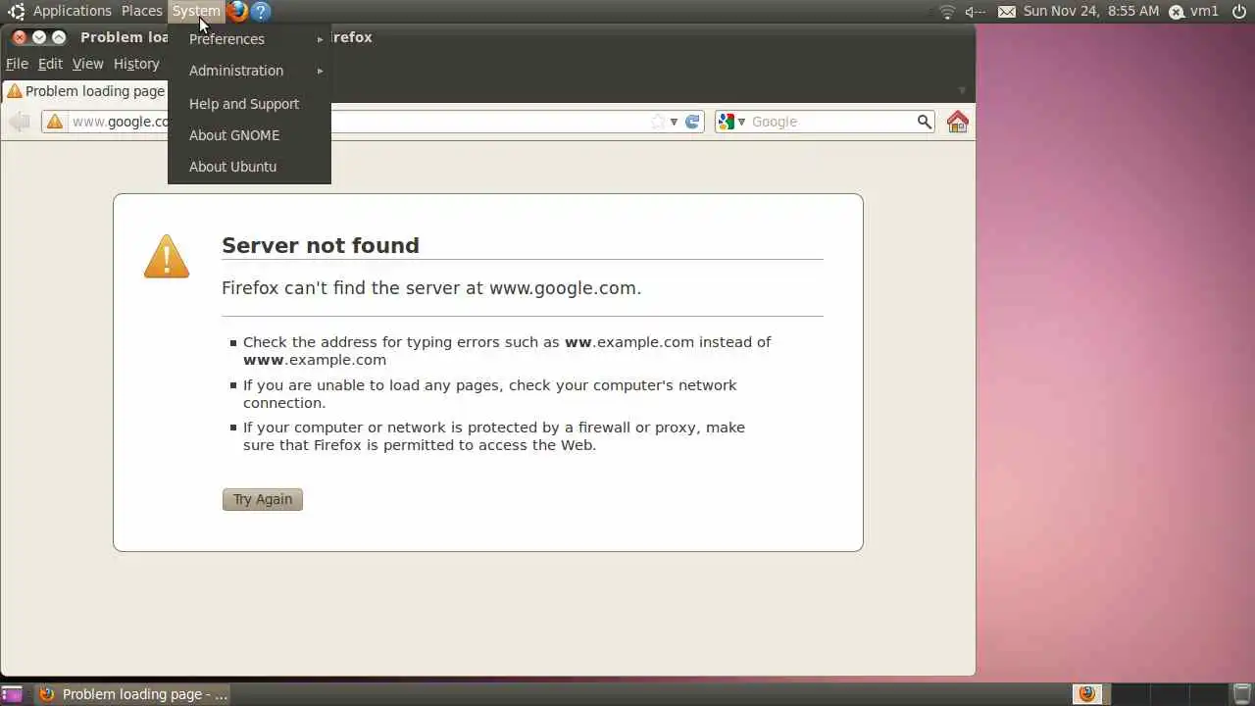
Task: Go to the Firefox home page icon
Action: pyautogui.click(x=958, y=122)
